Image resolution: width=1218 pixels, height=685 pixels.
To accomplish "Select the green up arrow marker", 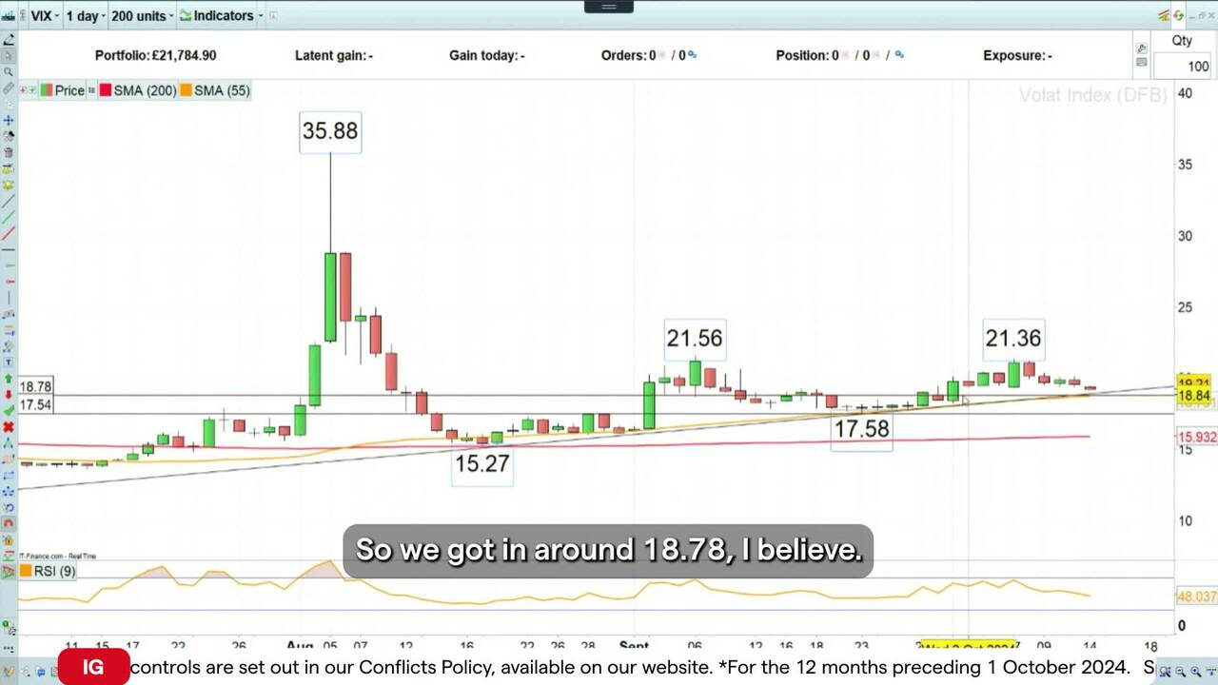I will pyautogui.click(x=9, y=379).
